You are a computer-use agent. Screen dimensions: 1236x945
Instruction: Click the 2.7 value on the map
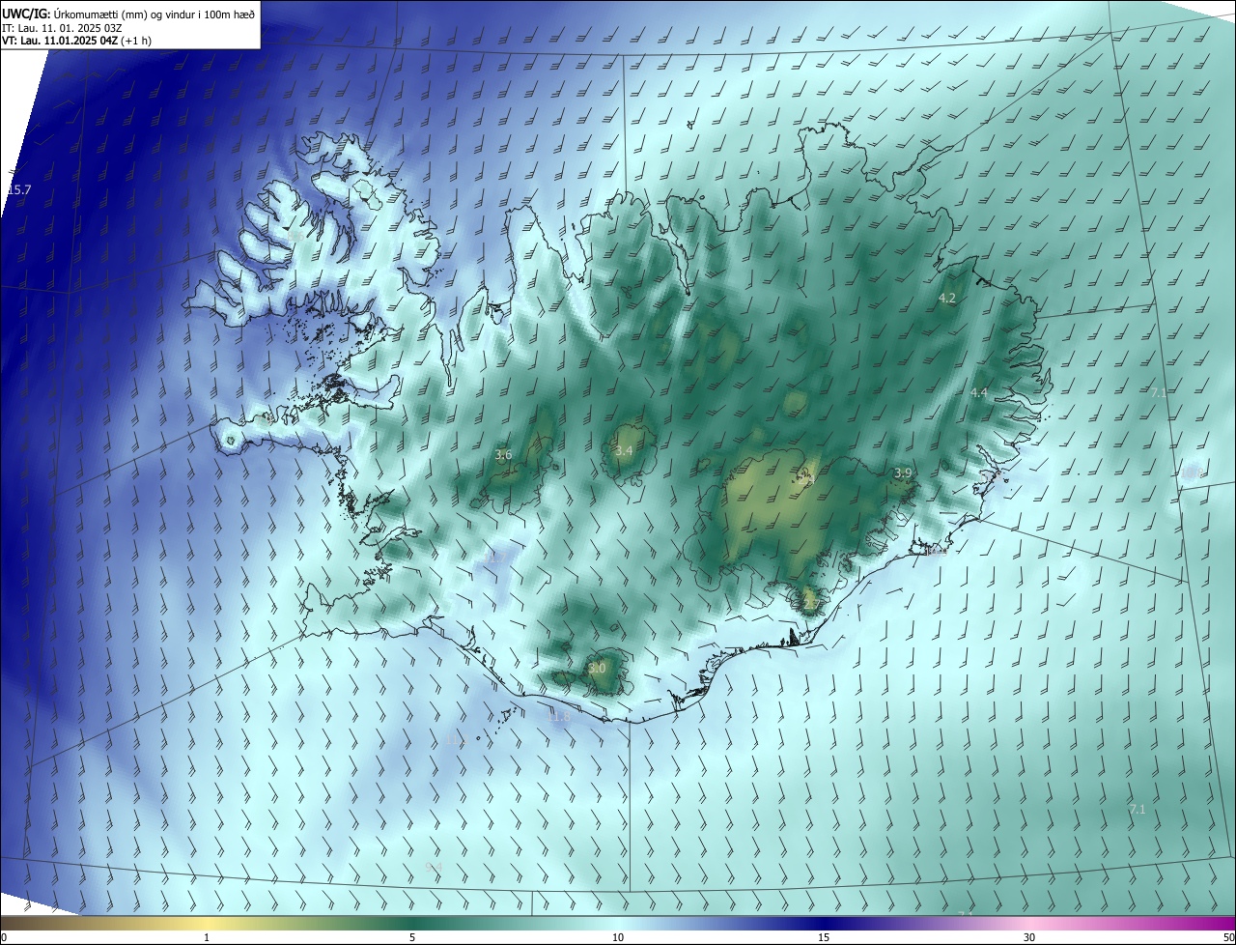tap(811, 604)
